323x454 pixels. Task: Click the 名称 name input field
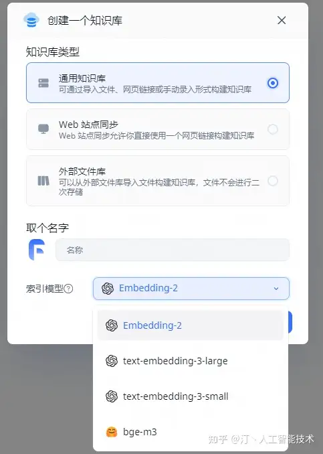coord(173,250)
